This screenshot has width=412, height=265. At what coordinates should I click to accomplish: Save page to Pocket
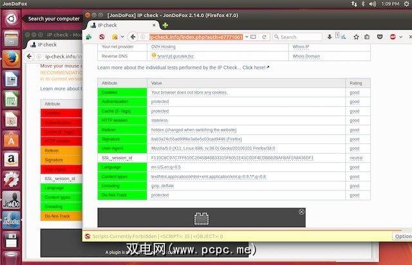pos(380,37)
